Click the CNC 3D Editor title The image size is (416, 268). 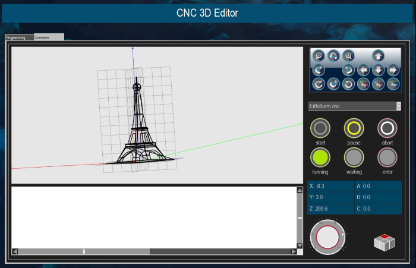(207, 13)
